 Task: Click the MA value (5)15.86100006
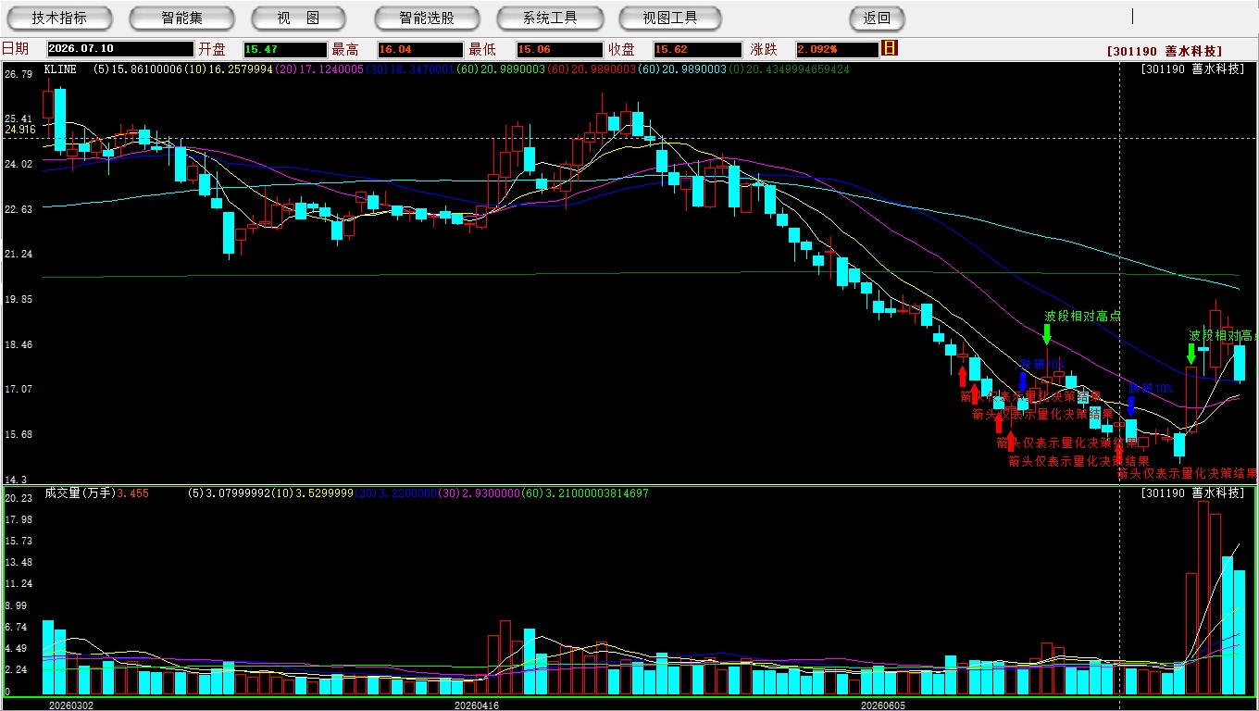[x=137, y=69]
